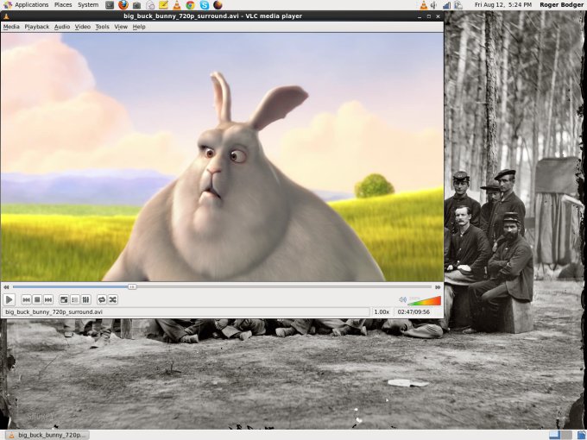Minimize the VLC window
The width and height of the screenshot is (587, 440).
pos(420,16)
